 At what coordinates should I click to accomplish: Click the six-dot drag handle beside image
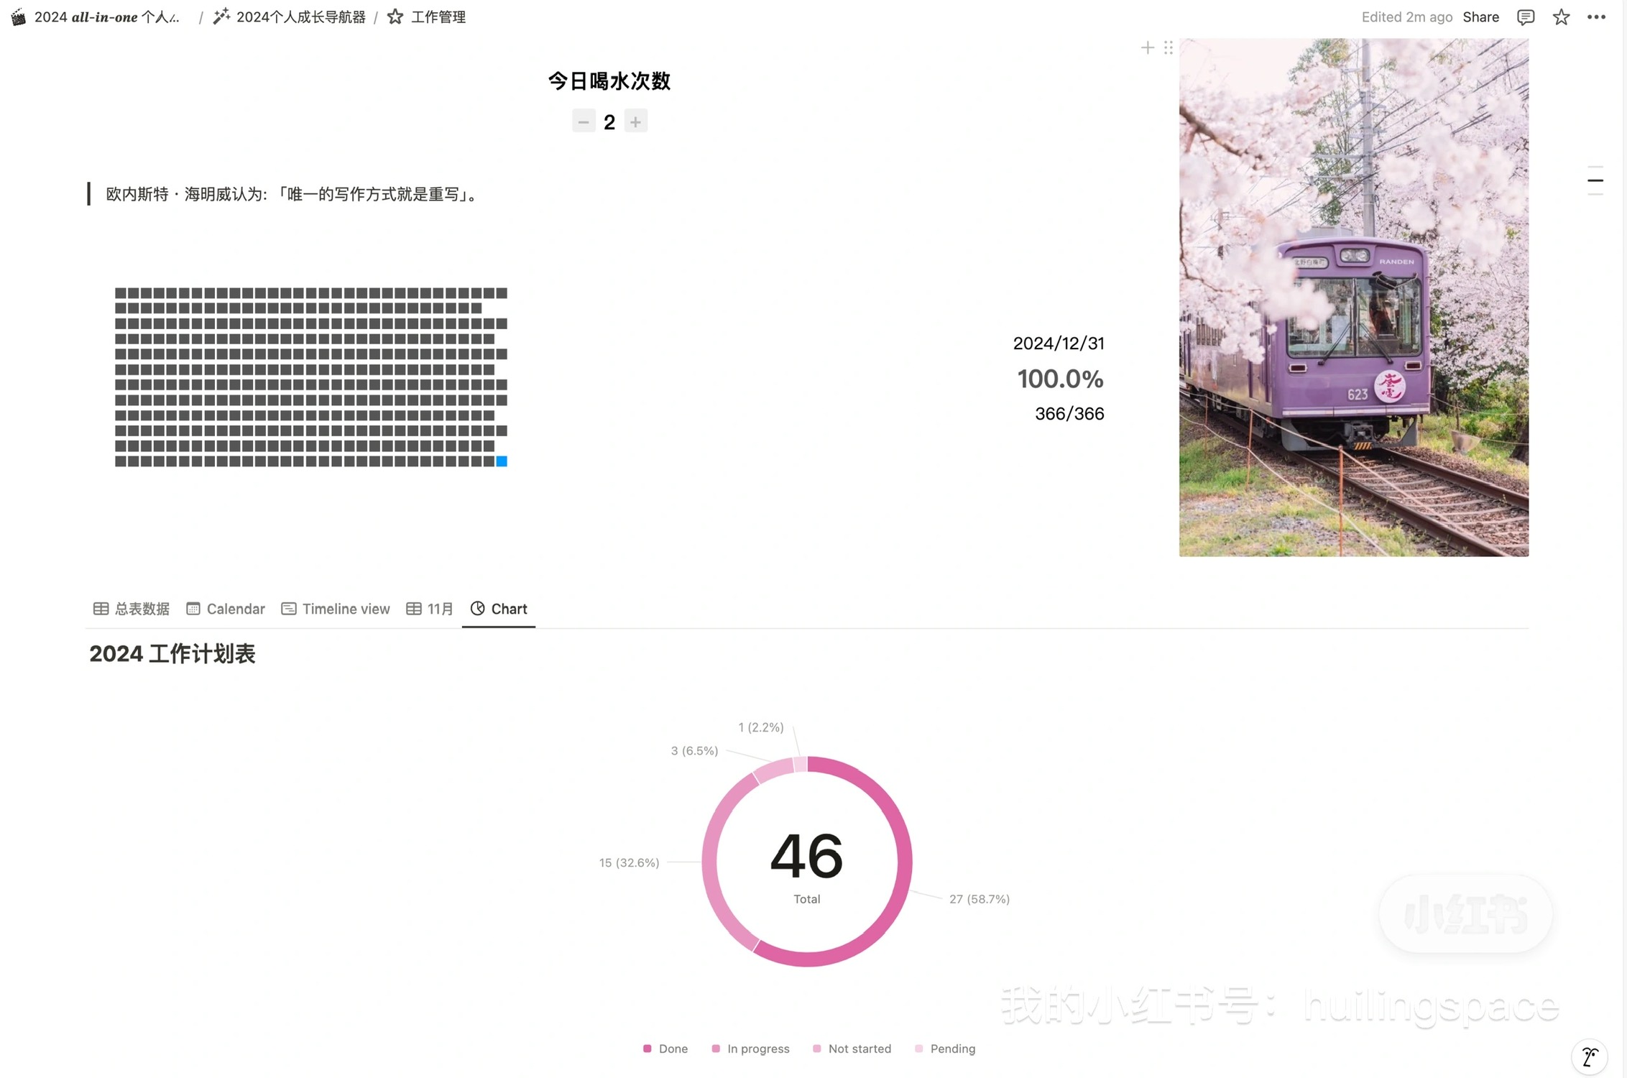[1169, 47]
